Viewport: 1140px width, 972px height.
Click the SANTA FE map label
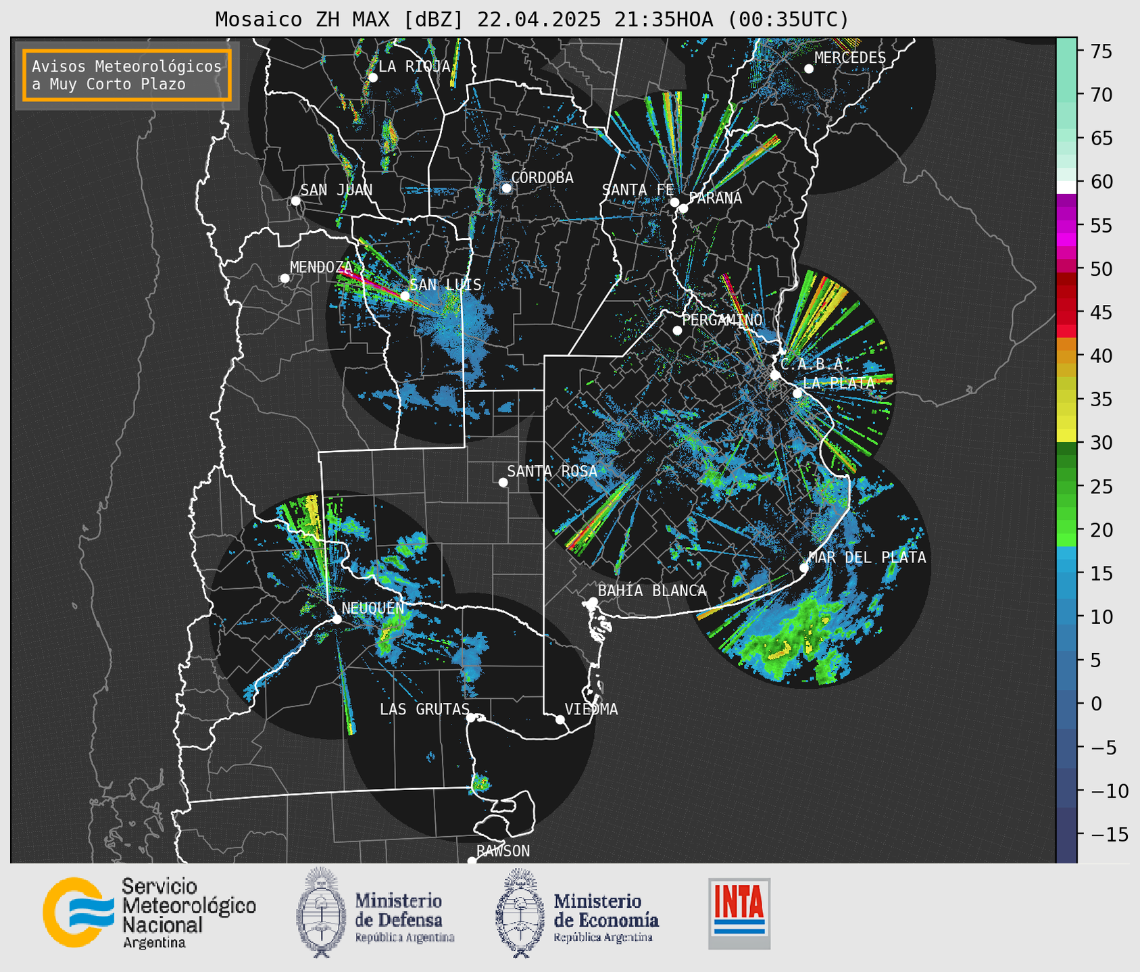638,190
